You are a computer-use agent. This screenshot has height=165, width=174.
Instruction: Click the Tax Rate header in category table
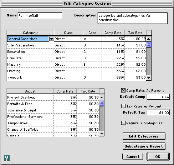coord(135,32)
